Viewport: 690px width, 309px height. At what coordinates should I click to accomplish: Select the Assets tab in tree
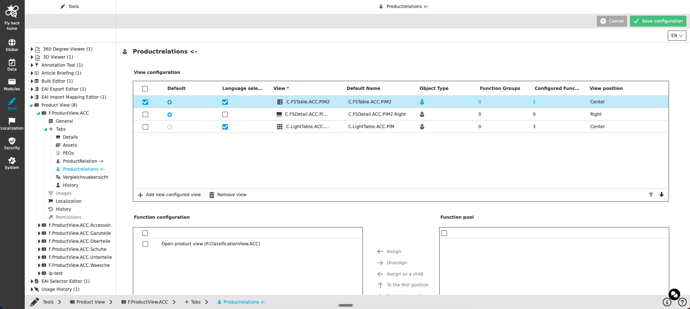70,145
